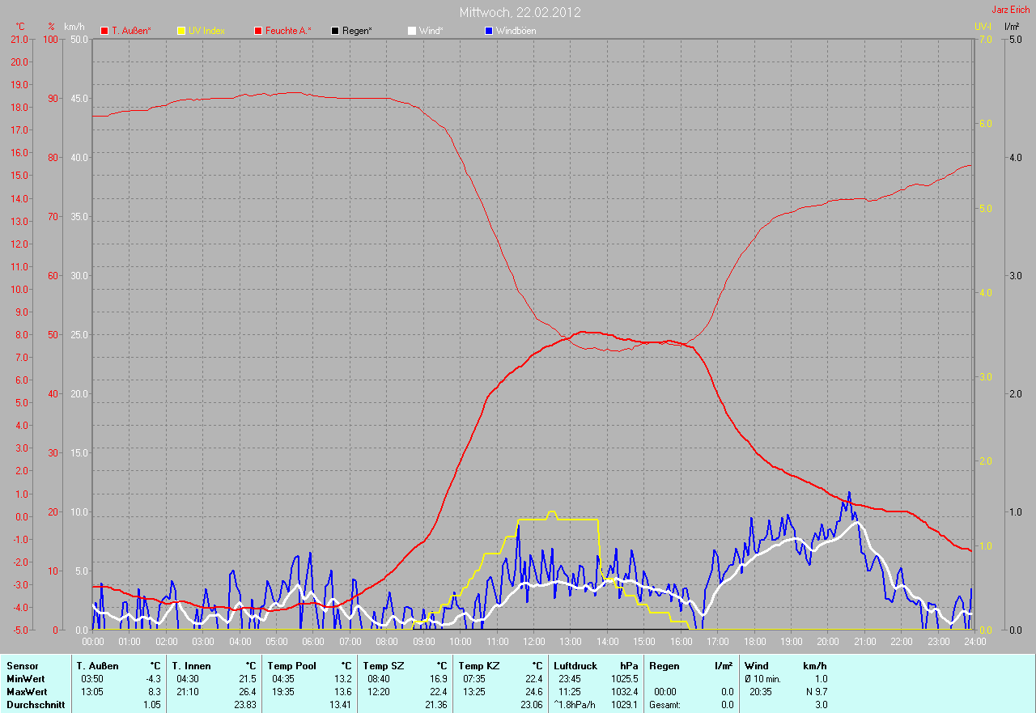Click the "12:00" time axis label
The width and height of the screenshot is (1036, 713).
pyautogui.click(x=534, y=641)
